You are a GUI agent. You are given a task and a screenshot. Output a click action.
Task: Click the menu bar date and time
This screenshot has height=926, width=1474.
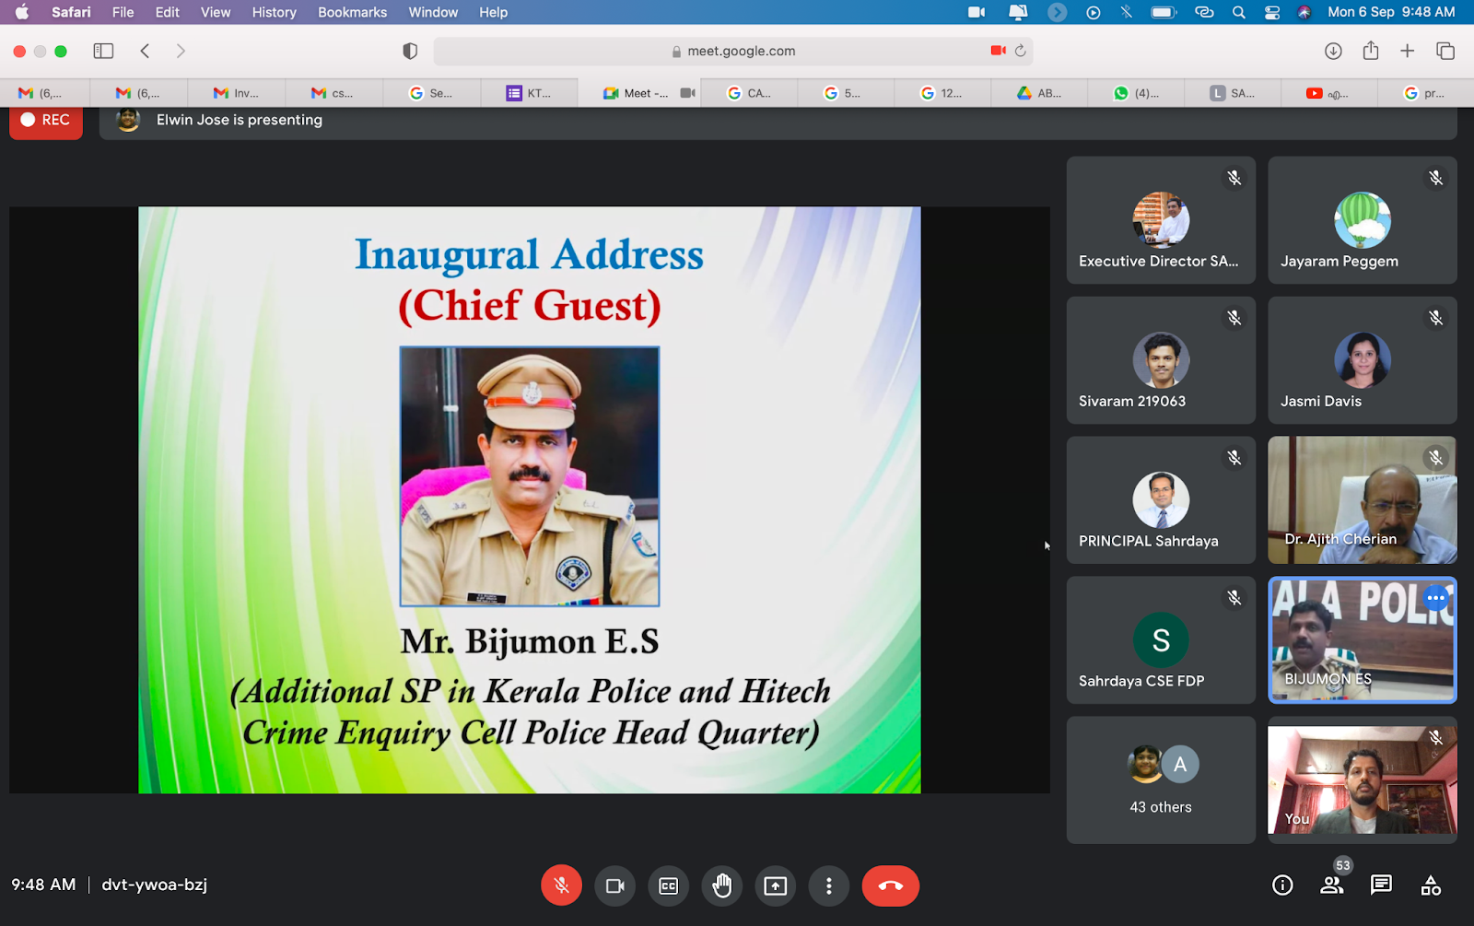1391,12
